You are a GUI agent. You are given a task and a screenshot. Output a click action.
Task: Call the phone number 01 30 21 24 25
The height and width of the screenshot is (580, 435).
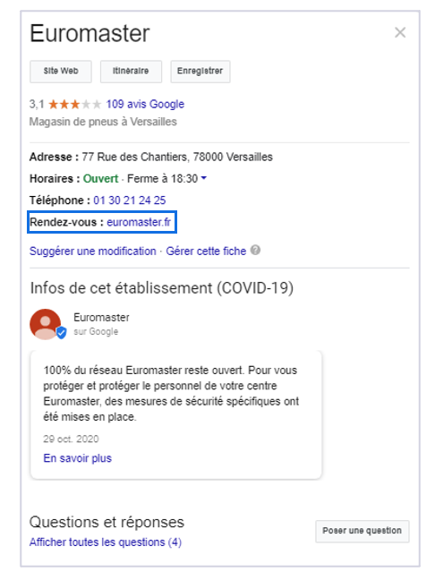coord(130,200)
